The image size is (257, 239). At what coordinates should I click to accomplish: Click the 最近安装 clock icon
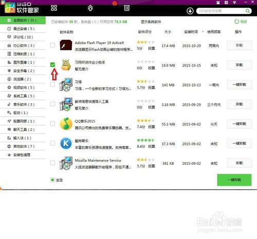click(x=9, y=29)
